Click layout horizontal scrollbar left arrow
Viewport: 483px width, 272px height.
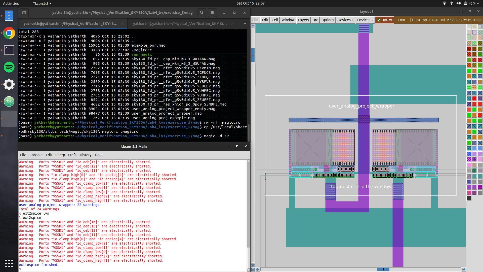tap(258, 269)
